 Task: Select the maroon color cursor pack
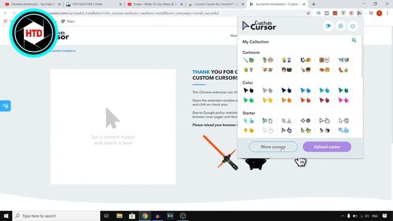[x=324, y=100]
